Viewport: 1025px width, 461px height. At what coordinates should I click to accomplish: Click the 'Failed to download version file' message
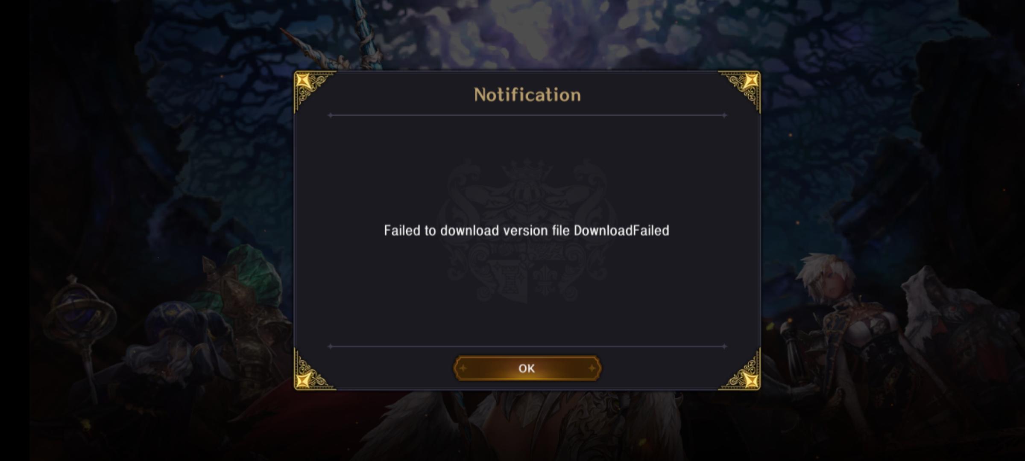[477, 230]
